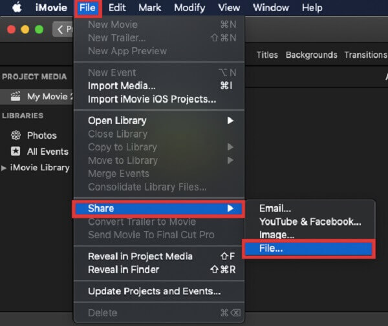Switch to the Titles tab
The height and width of the screenshot is (326, 388).
tap(267, 55)
